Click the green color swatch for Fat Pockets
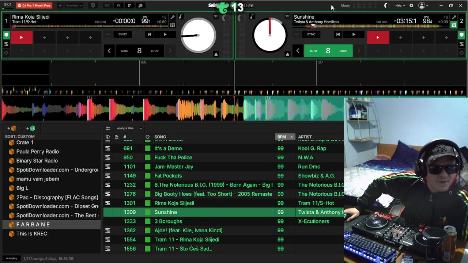The width and height of the screenshot is (468, 263). click(x=147, y=176)
